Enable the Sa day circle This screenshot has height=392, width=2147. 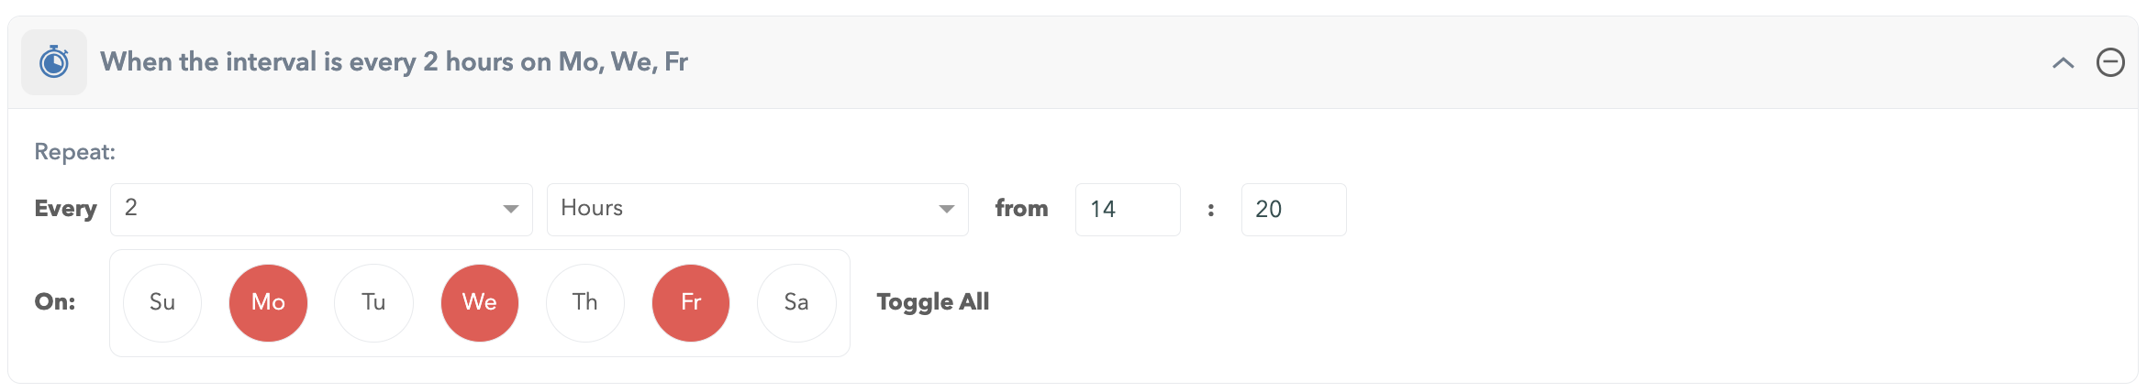pos(796,303)
